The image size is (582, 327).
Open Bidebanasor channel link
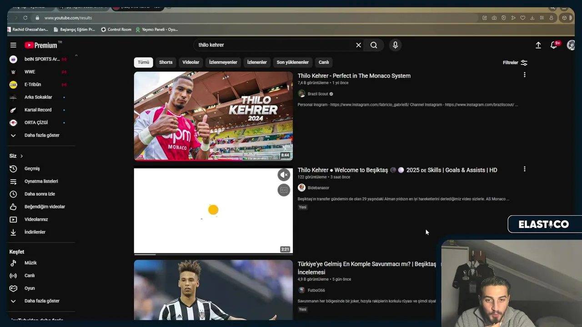pyautogui.click(x=318, y=188)
